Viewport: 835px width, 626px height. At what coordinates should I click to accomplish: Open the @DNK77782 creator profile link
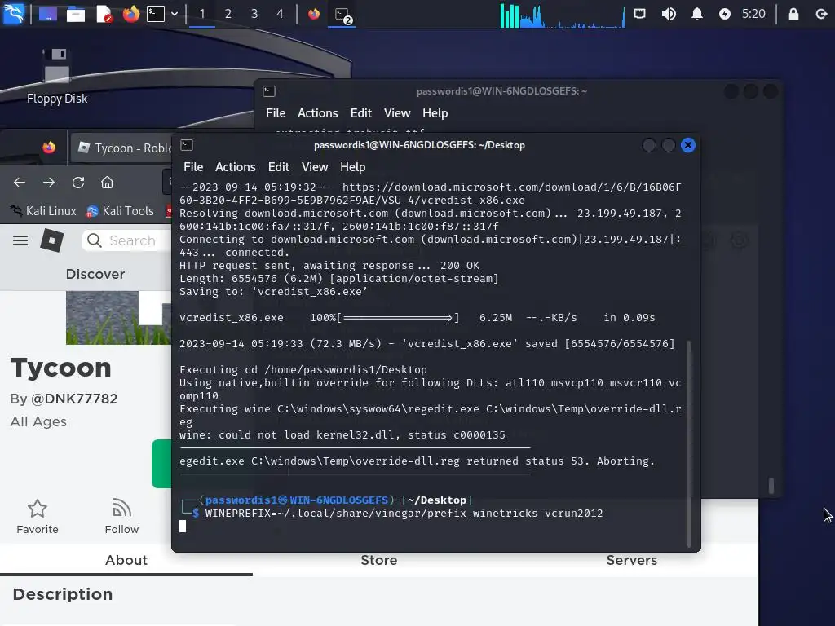pyautogui.click(x=74, y=399)
